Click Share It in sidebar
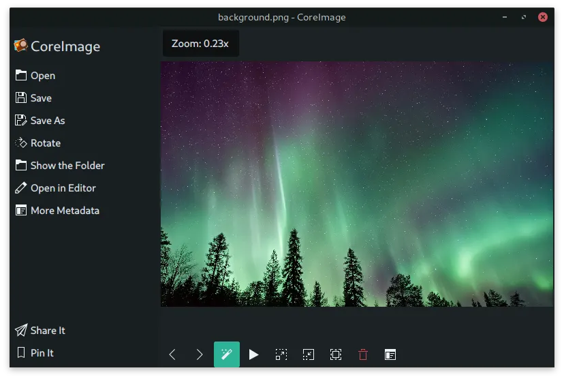This screenshot has width=564, height=379. [x=40, y=331]
